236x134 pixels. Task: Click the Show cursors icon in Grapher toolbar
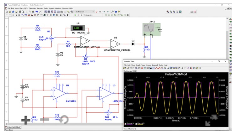coord(148,68)
